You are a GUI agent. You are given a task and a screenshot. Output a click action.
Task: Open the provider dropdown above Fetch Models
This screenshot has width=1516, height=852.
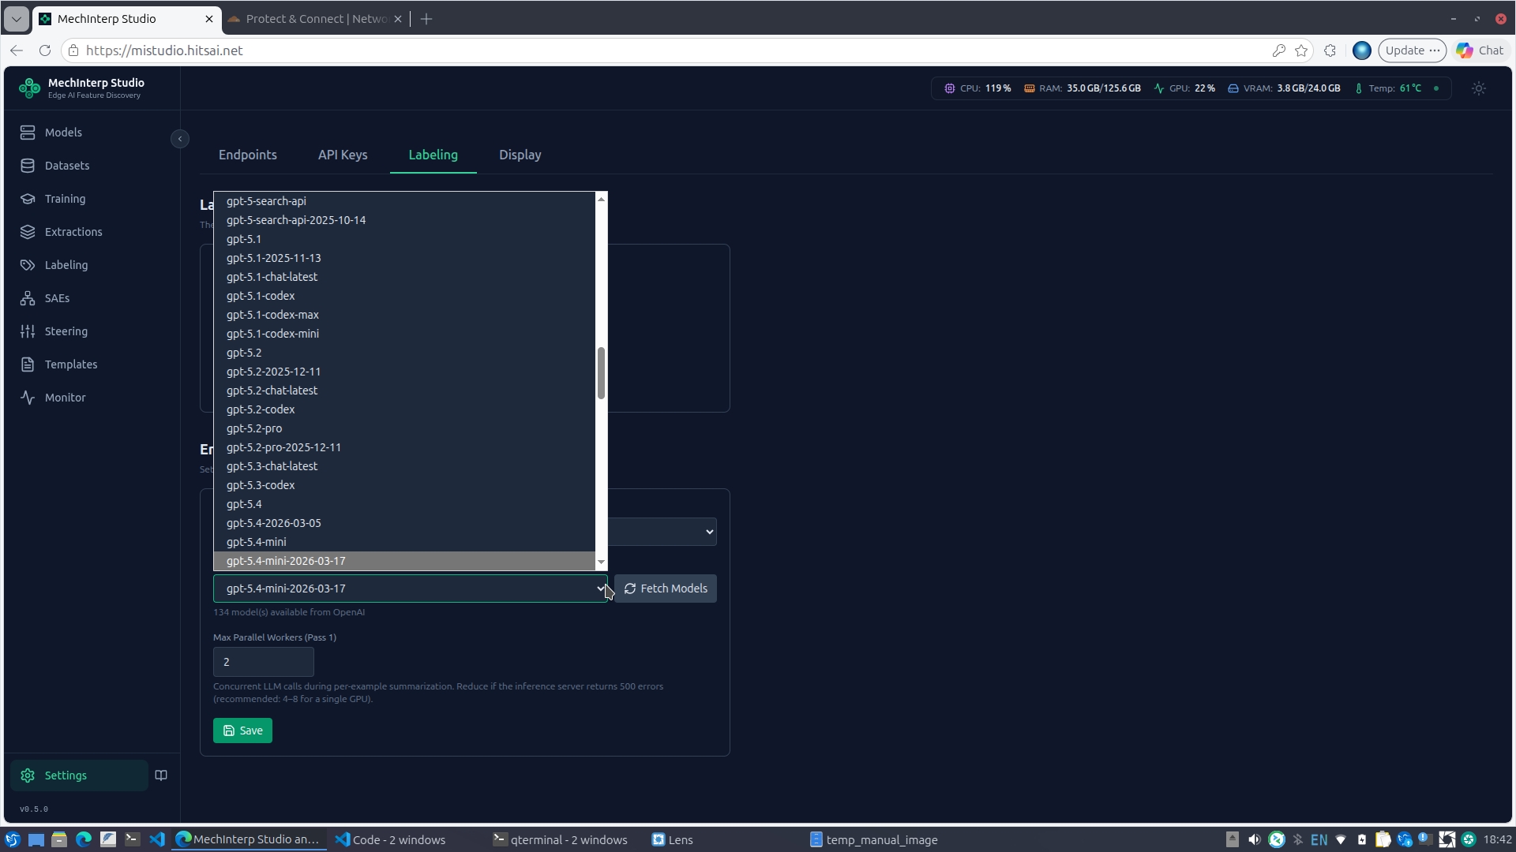click(662, 532)
